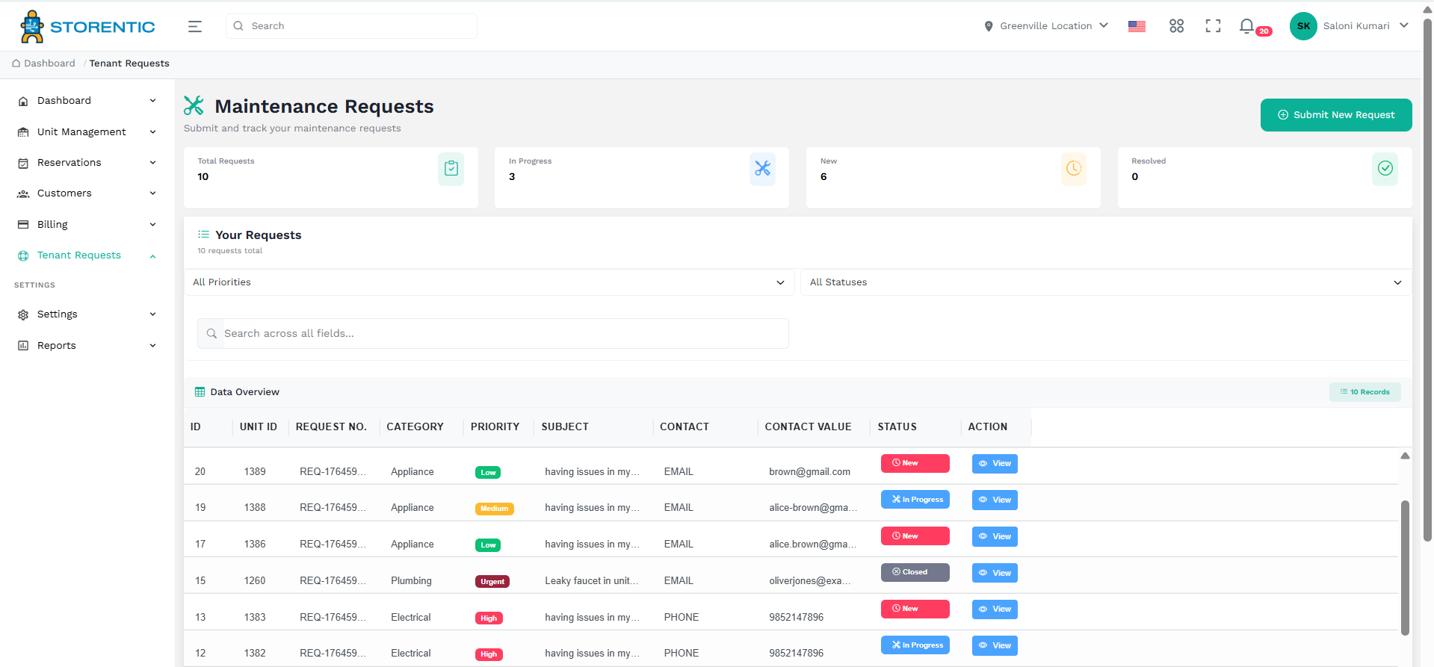Expand Unit Management chevron
Image resolution: width=1434 pixels, height=667 pixels.
[x=152, y=132]
